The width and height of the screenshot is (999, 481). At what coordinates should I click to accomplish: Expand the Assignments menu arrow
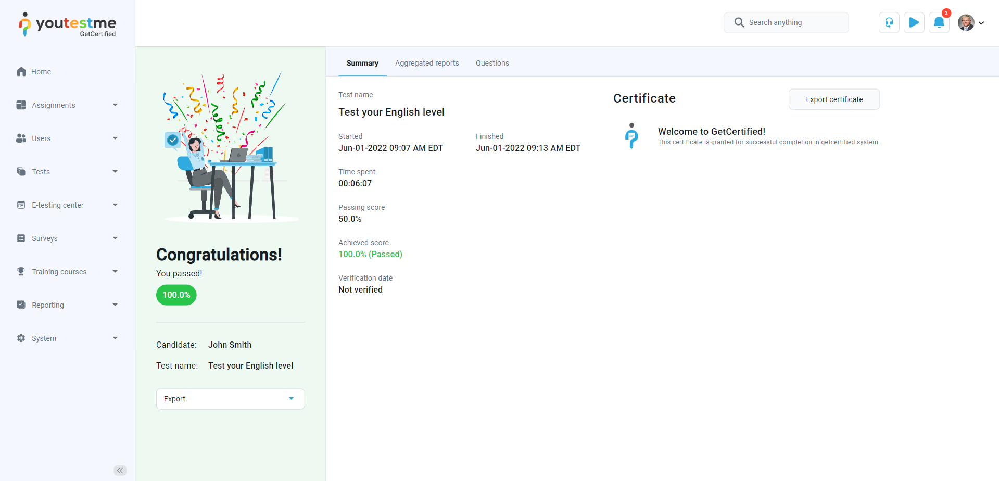[115, 105]
